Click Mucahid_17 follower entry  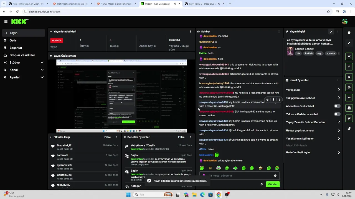click(x=85, y=147)
